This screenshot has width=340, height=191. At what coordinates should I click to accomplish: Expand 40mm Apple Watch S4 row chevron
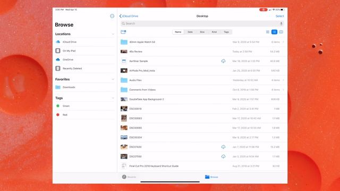pyautogui.click(x=283, y=42)
